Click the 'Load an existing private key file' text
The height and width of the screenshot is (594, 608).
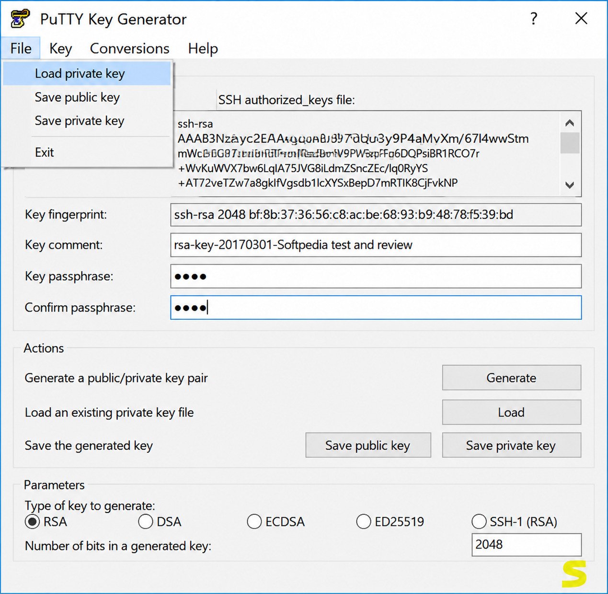click(109, 413)
